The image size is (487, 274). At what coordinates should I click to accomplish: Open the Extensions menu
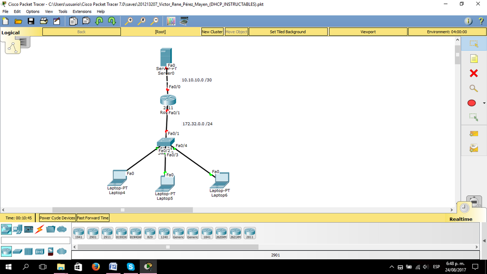click(82, 11)
